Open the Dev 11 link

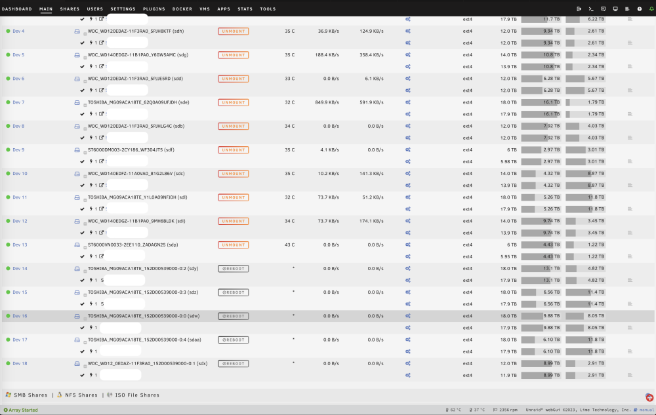pyautogui.click(x=20, y=197)
